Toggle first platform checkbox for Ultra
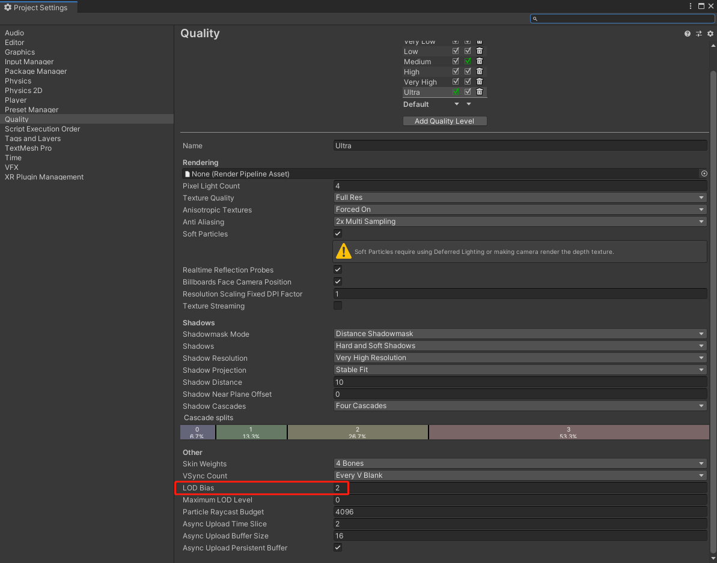Screen dimensions: 717x563 pyautogui.click(x=456, y=92)
